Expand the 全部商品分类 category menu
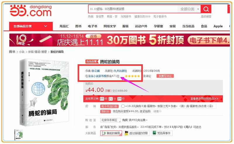234x144 pixels. pyautogui.click(x=31, y=26)
